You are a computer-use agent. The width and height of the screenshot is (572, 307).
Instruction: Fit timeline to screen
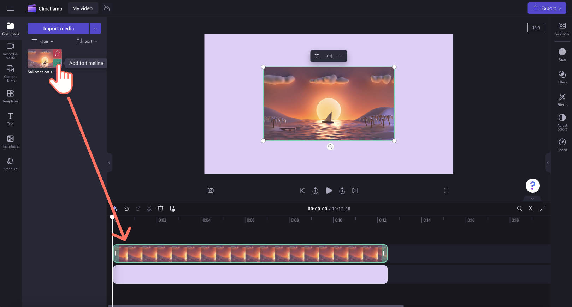(x=542, y=209)
